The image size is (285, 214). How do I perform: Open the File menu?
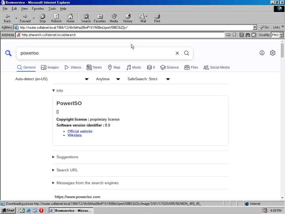click(5, 9)
